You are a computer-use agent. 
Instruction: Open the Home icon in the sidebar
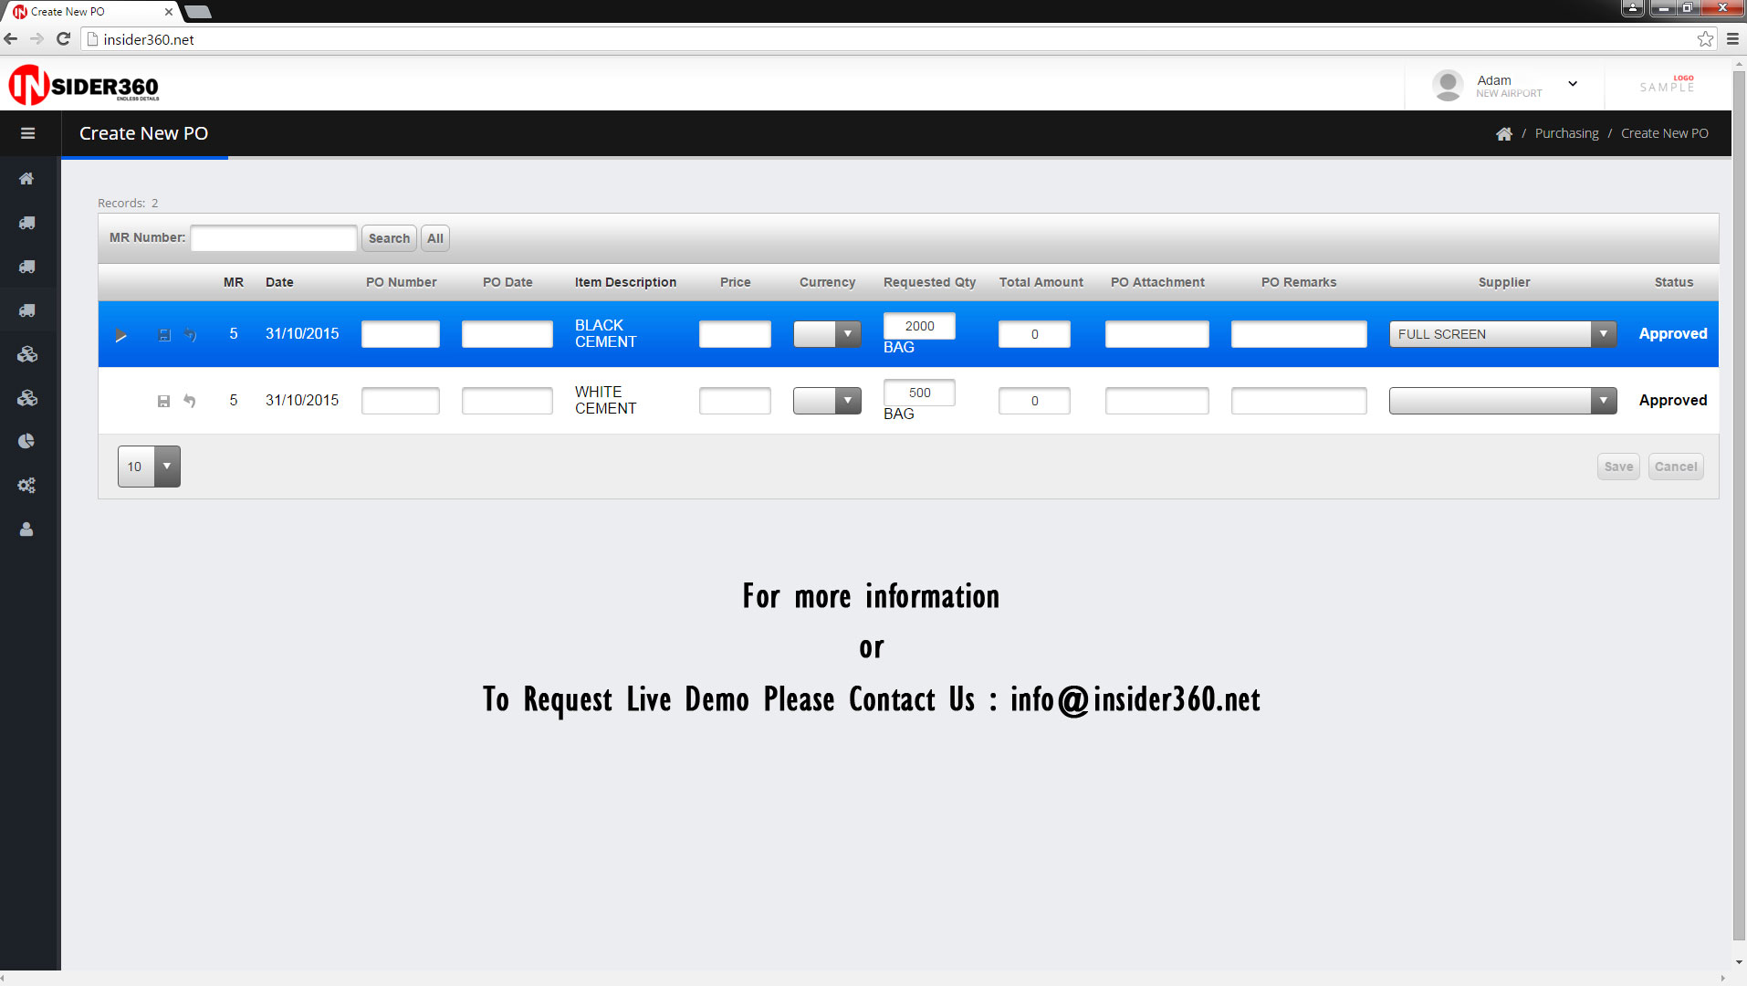pyautogui.click(x=26, y=179)
